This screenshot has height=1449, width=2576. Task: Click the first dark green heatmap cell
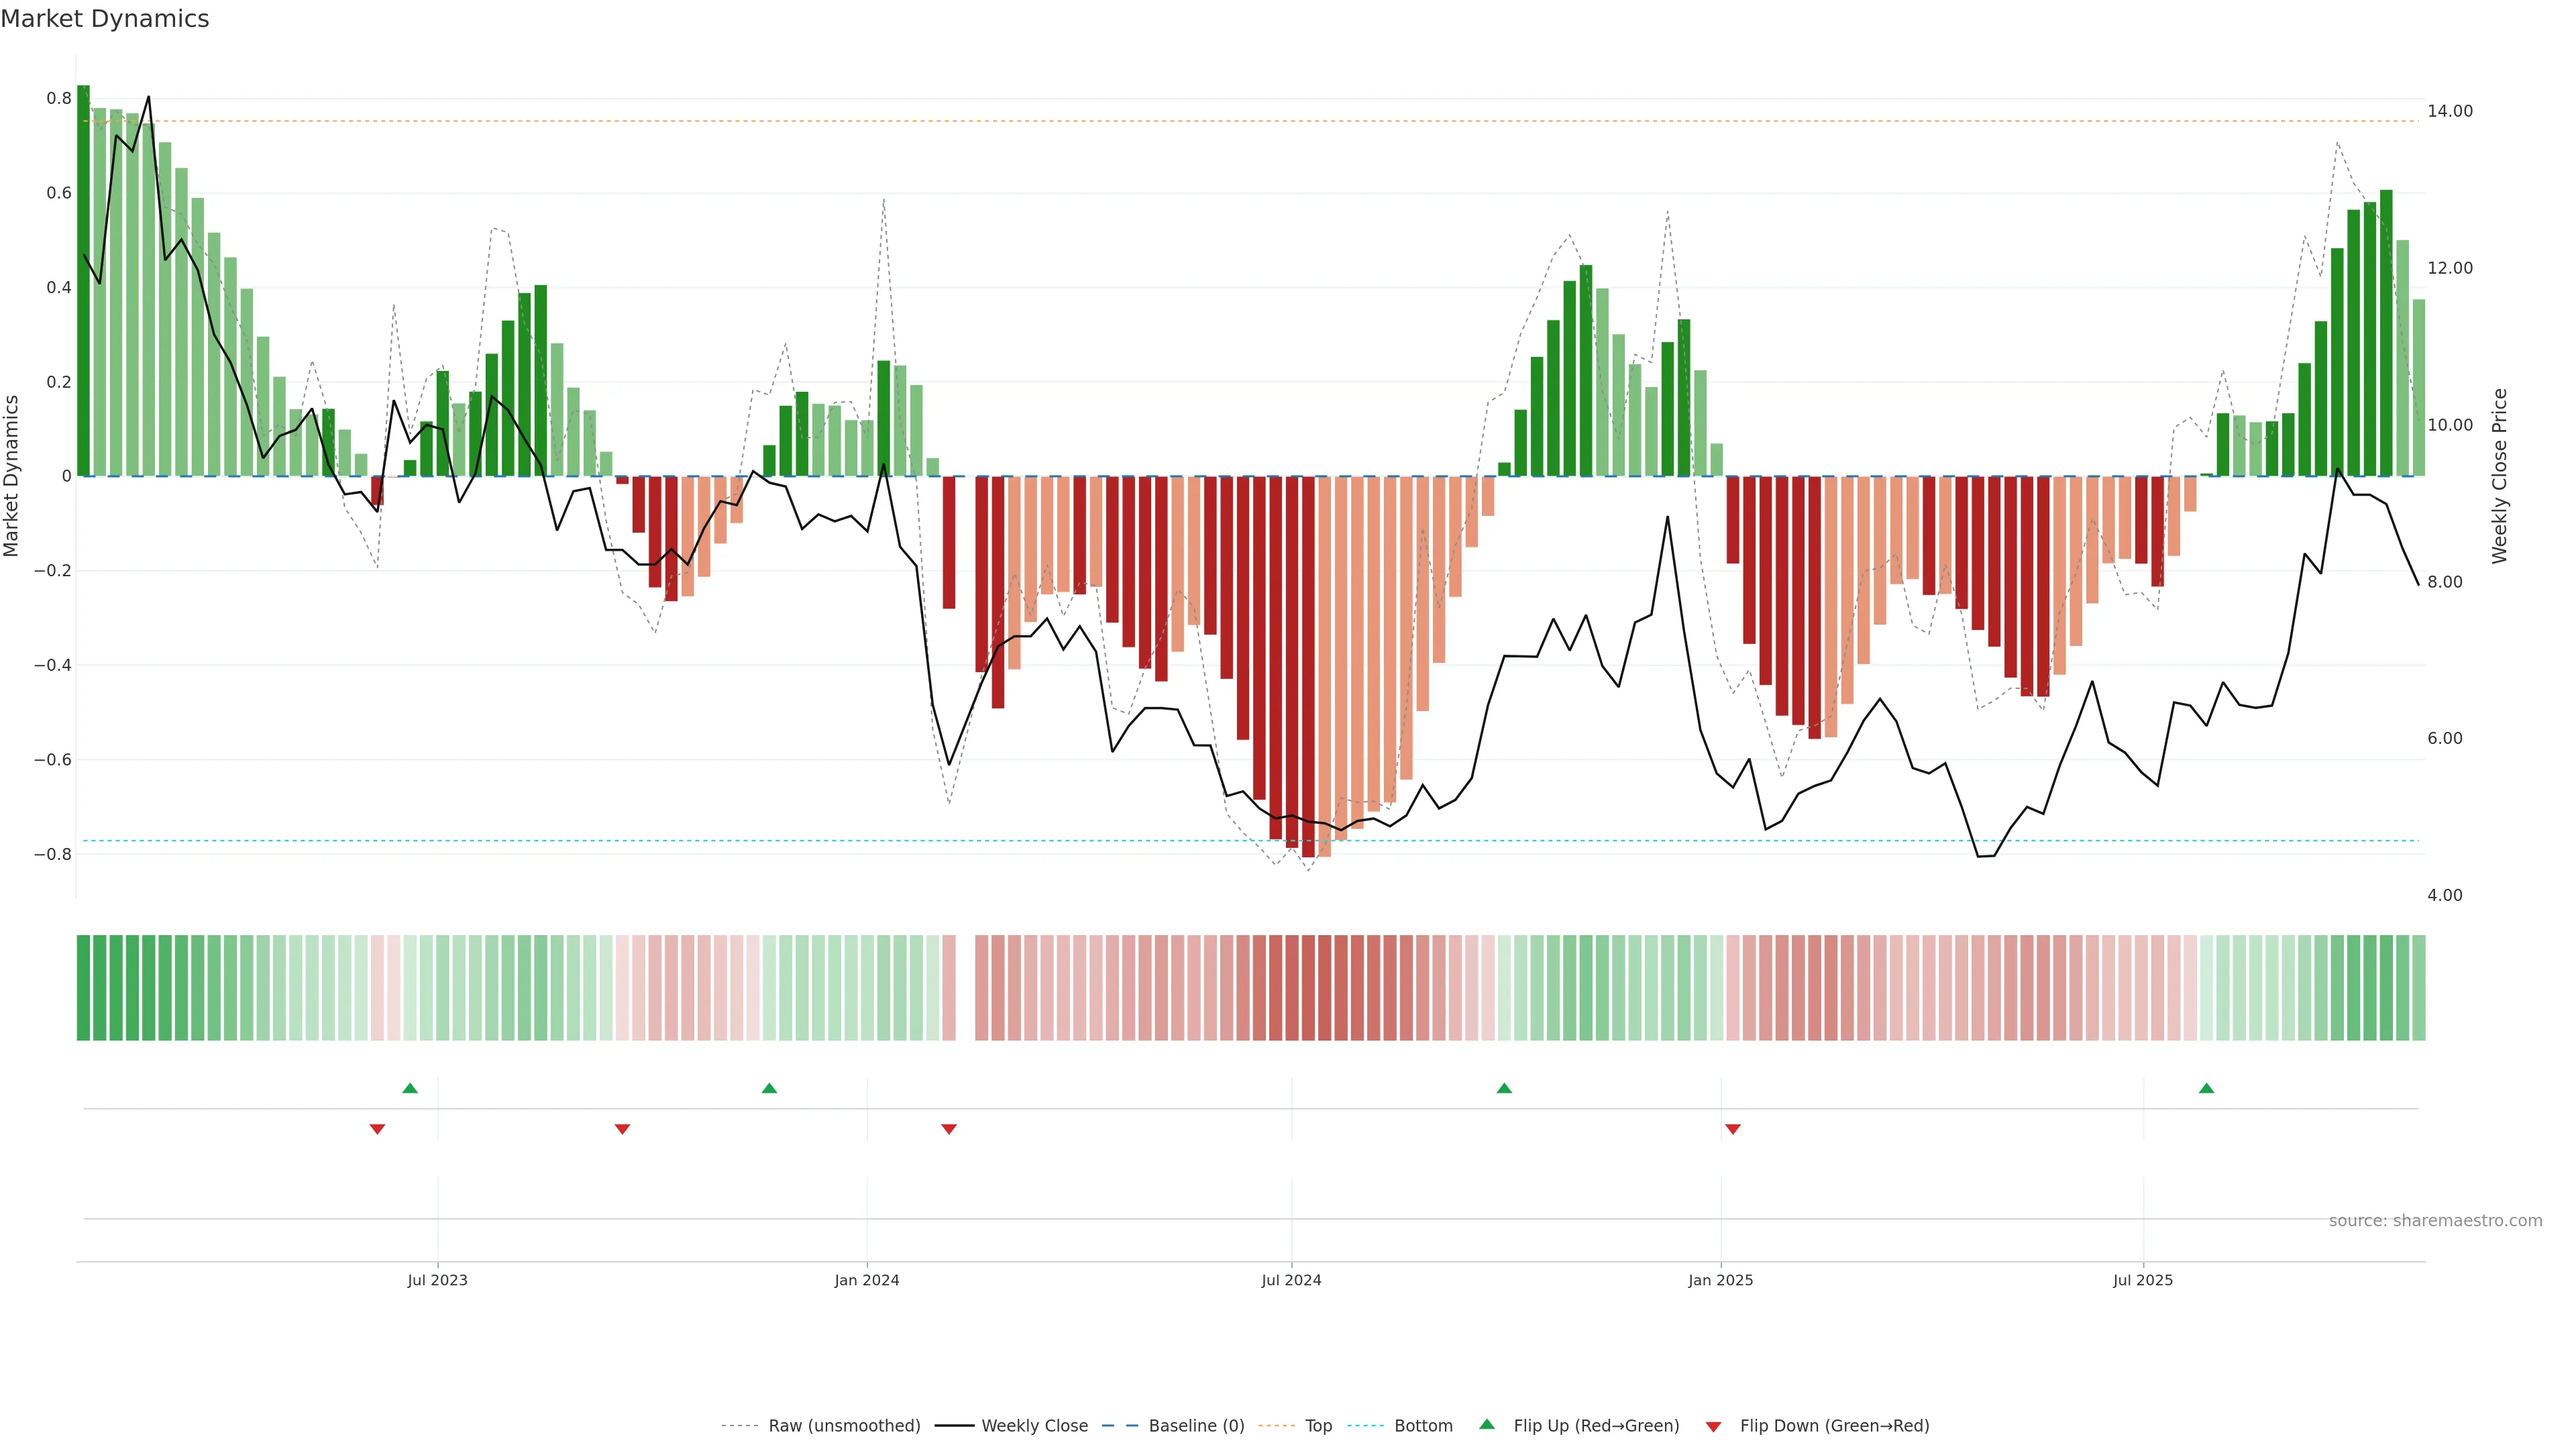tap(83, 988)
